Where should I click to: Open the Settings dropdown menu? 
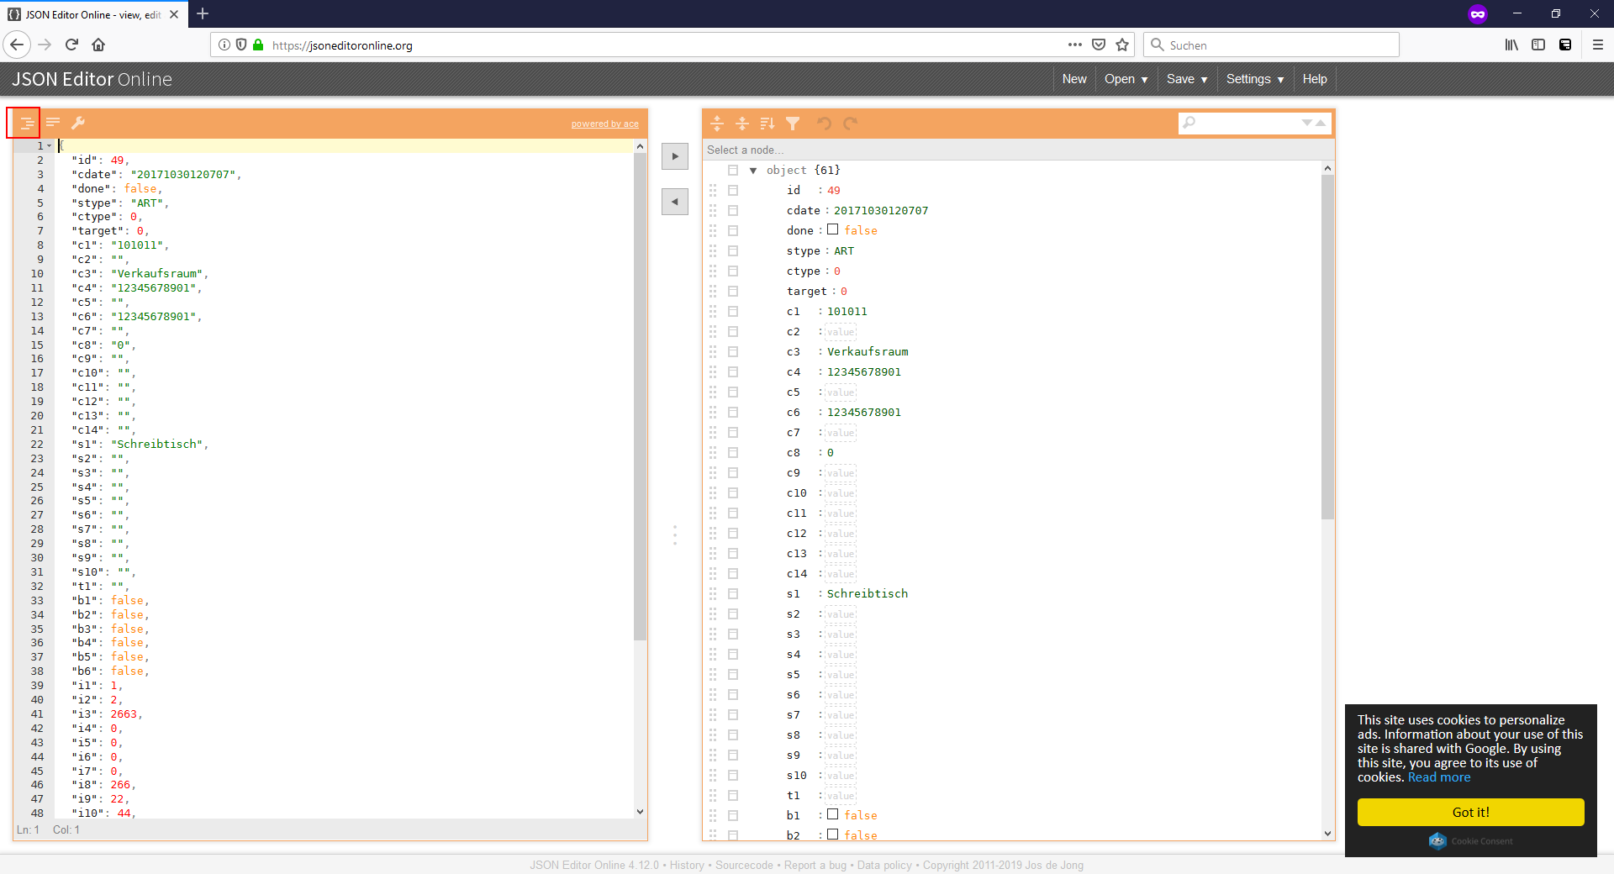[1254, 79]
